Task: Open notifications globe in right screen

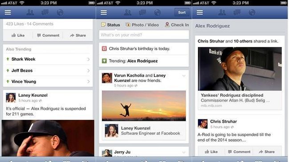Action: pos(252,12)
